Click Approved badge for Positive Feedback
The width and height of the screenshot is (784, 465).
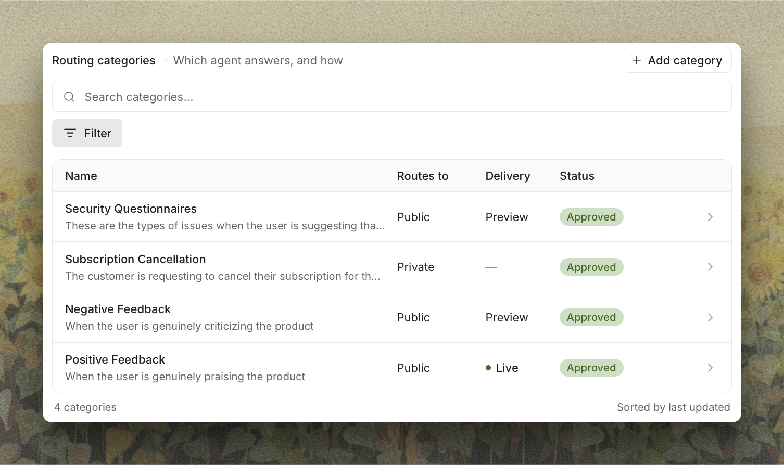pyautogui.click(x=591, y=368)
